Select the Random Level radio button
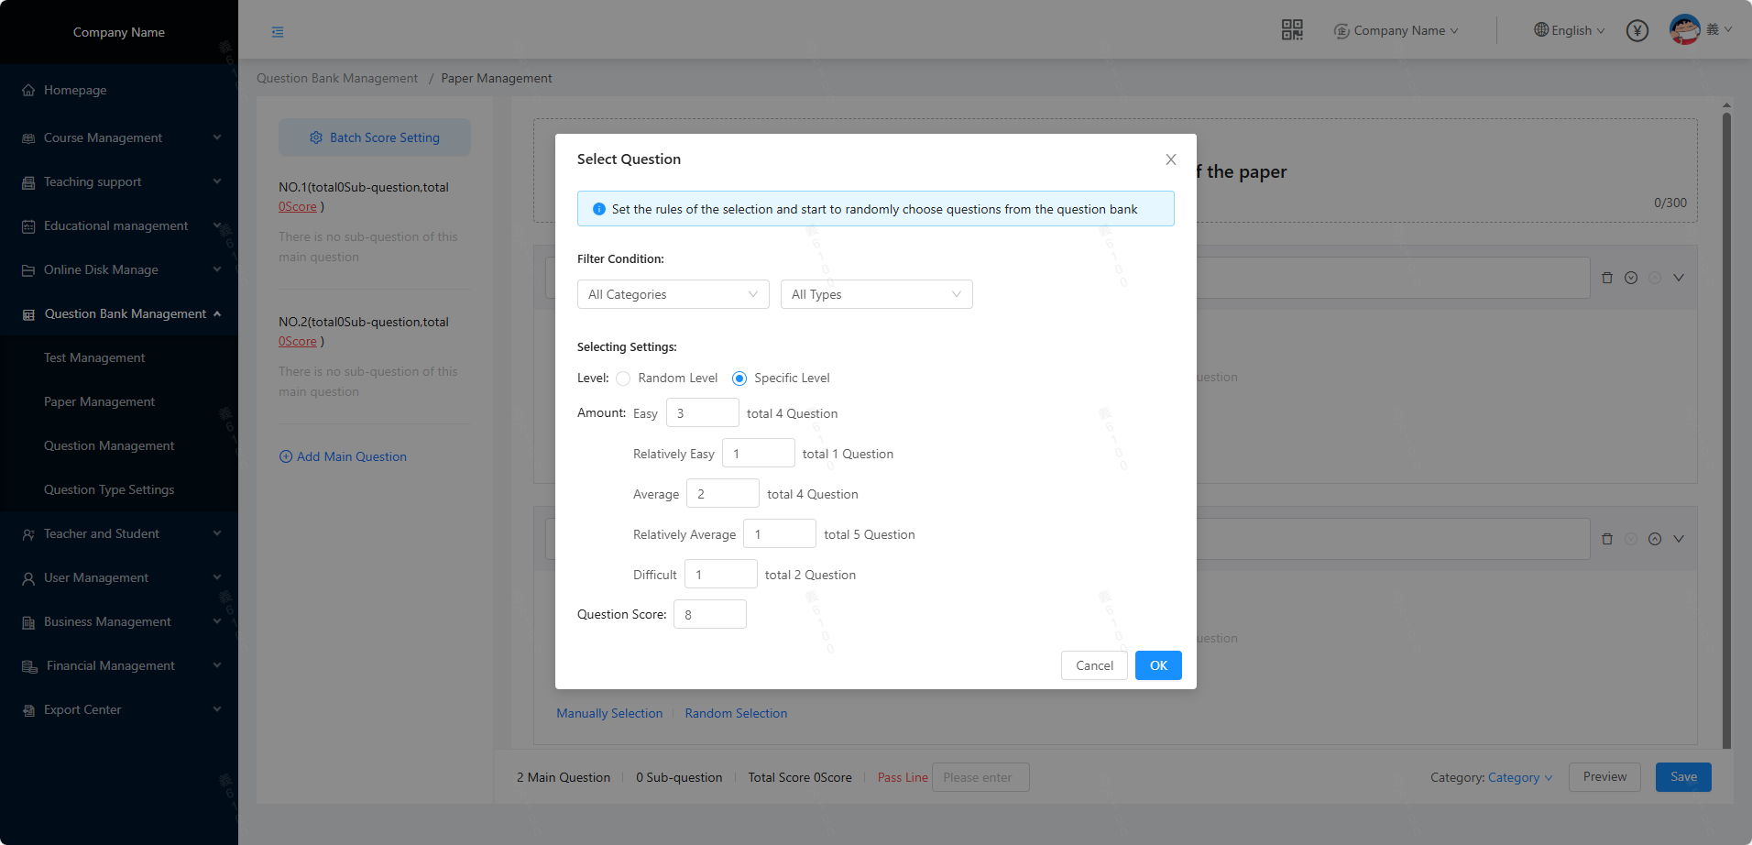 click(623, 379)
